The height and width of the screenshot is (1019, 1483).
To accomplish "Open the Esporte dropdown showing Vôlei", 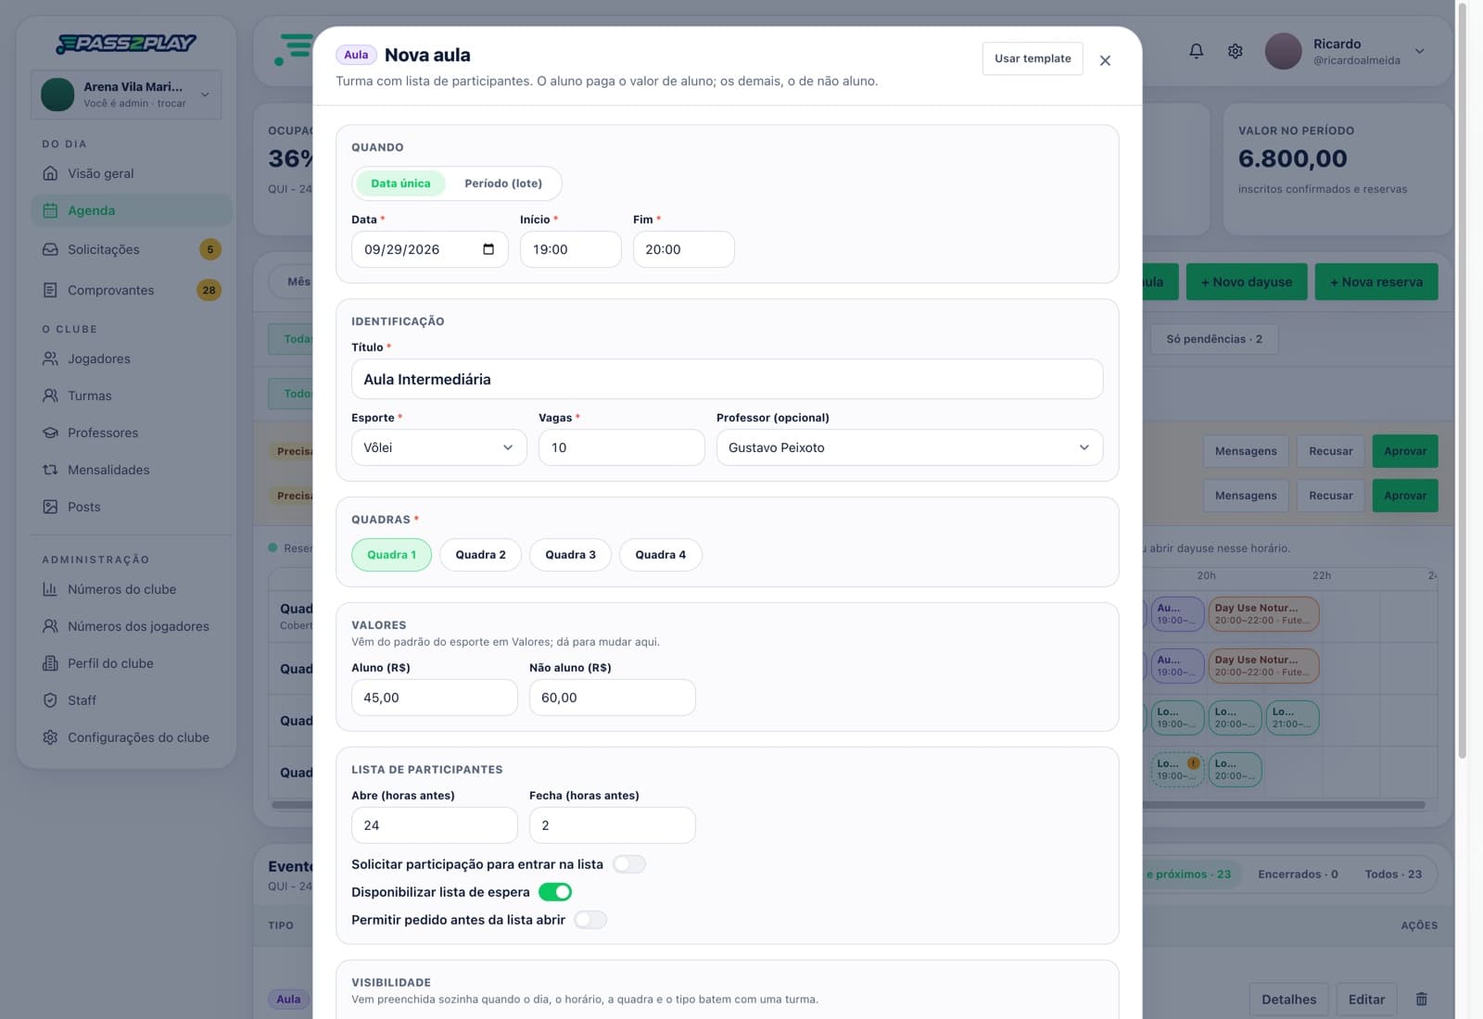I will pyautogui.click(x=438, y=447).
